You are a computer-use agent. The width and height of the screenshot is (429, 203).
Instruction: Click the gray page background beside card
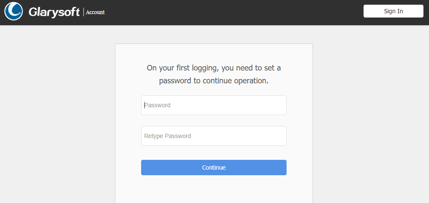click(x=57, y=115)
